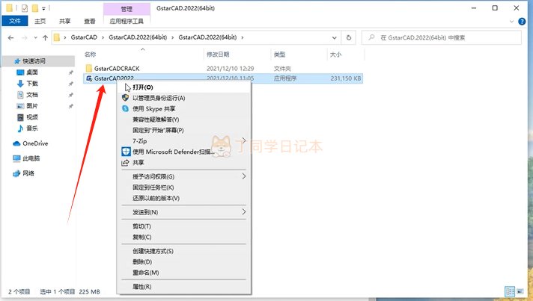Sort by 修改日期 column header
The width and height of the screenshot is (533, 301).
point(218,55)
